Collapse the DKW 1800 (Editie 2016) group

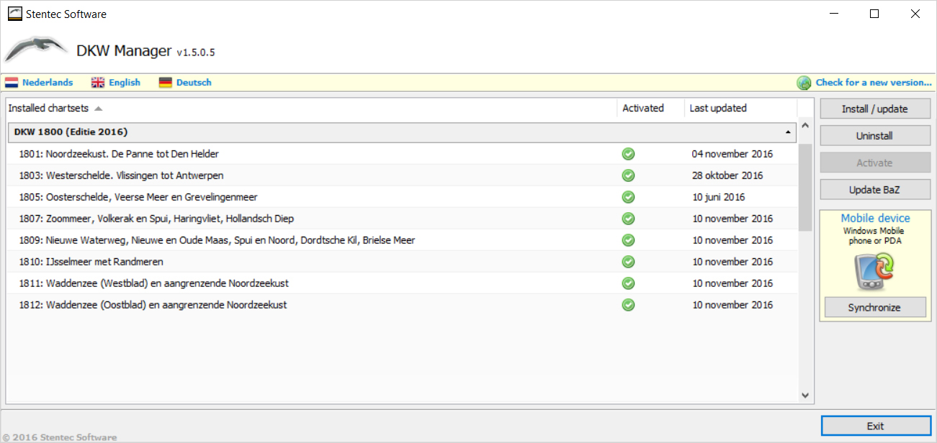(x=787, y=132)
